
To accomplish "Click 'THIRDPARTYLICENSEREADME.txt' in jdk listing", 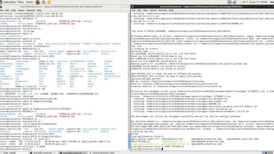I will pos(82,94).
